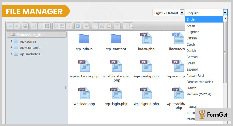Click the cursor pointer toolbar icon
This screenshot has height=126, width=233.
pos(69,26)
